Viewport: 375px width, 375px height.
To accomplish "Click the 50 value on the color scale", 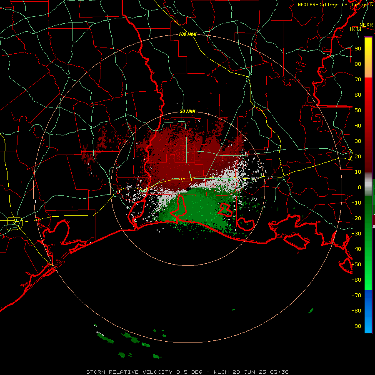I will click(358, 110).
